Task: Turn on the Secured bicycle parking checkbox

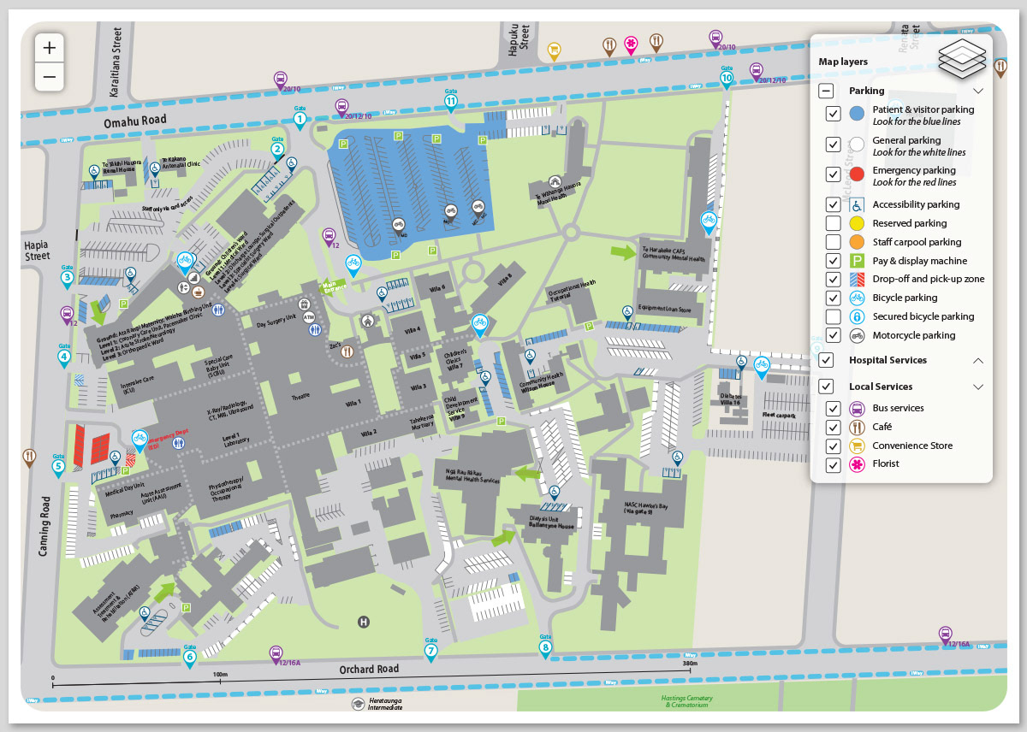Action: pos(833,316)
